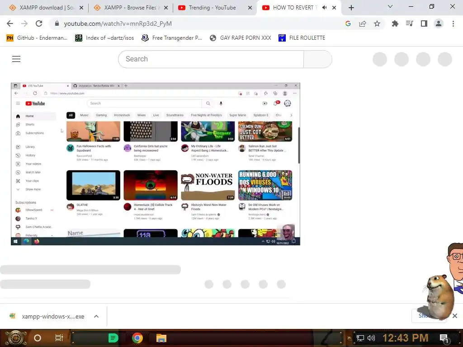Open File Explorer from the taskbar
Image resolution: width=463 pixels, height=347 pixels.
coord(161,338)
